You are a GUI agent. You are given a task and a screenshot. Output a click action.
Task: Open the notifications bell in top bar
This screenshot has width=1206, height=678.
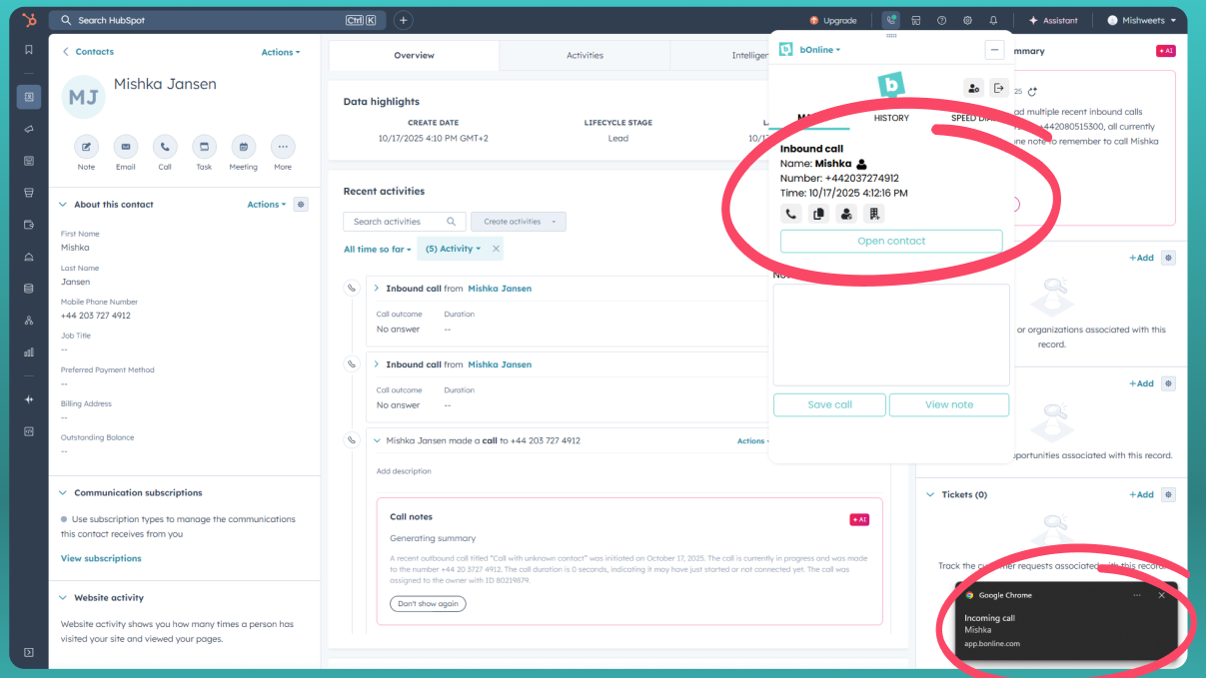[993, 20]
